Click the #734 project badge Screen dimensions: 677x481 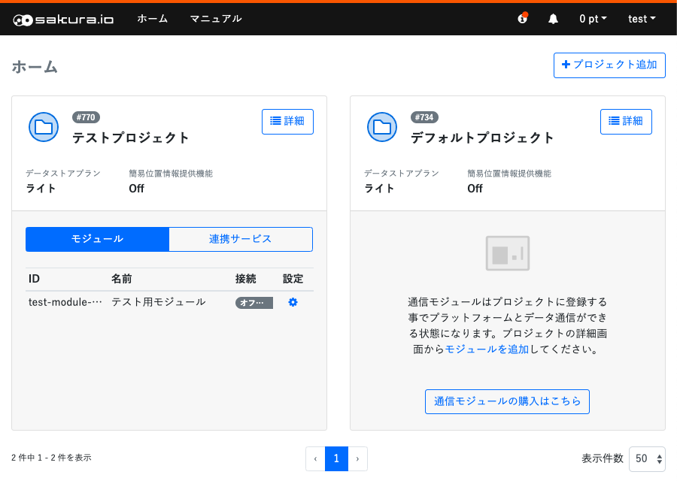[x=424, y=117]
